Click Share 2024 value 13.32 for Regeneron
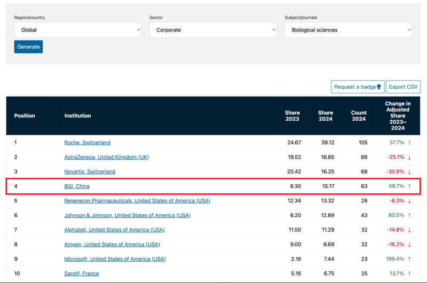The height and width of the screenshot is (283, 427). 328,201
